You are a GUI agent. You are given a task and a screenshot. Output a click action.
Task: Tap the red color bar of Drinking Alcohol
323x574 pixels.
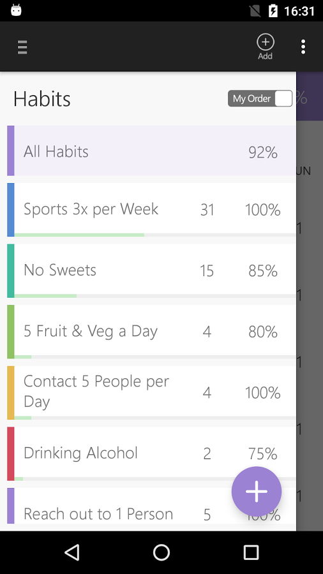(11, 453)
